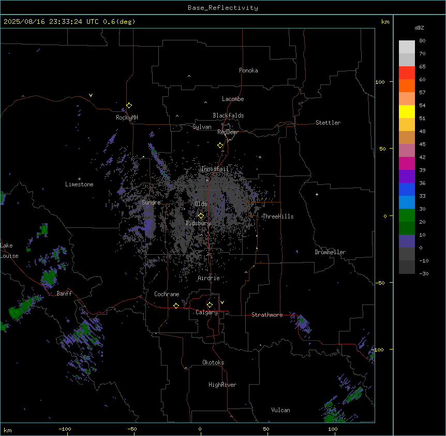Select the Olds label
This screenshot has width=446, height=436.
tap(201, 204)
